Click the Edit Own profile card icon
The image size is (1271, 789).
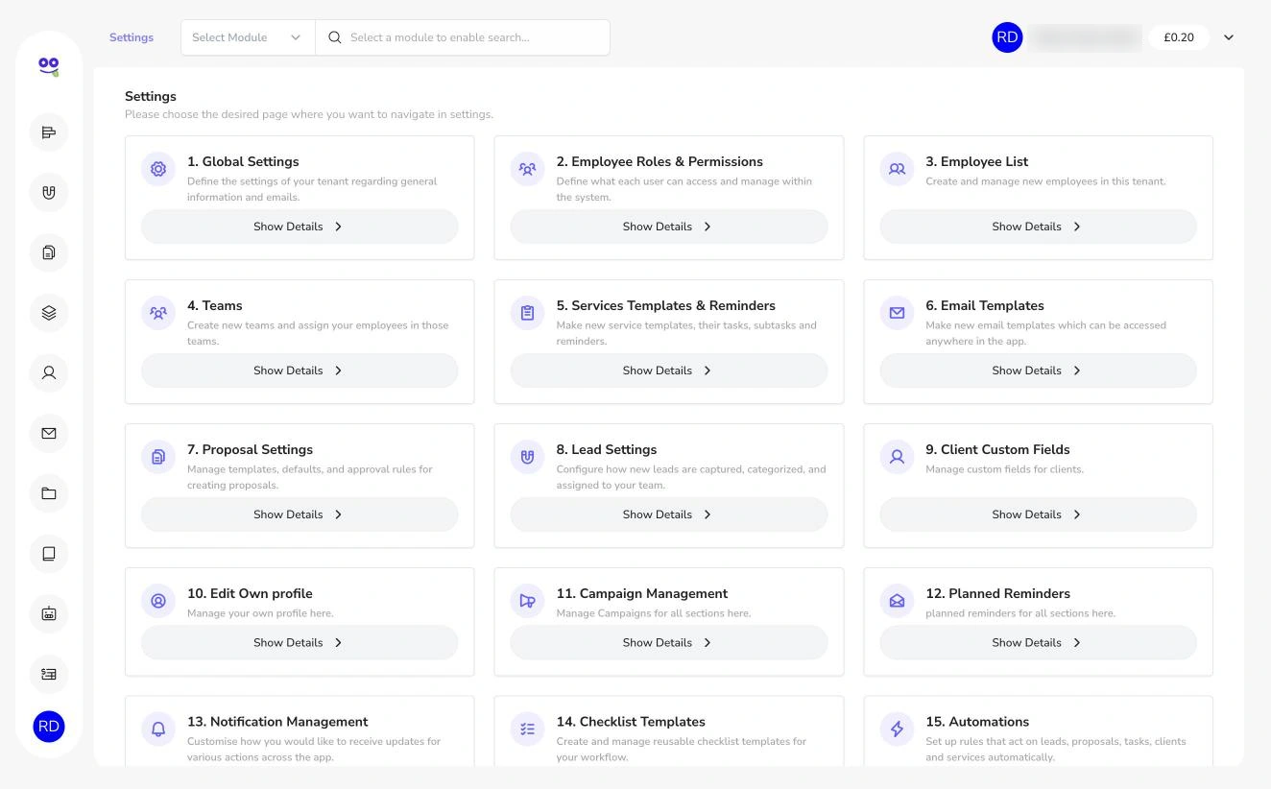coord(158,601)
